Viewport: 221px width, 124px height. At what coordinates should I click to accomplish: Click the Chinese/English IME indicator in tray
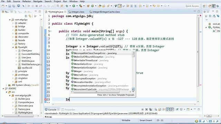point(200,121)
